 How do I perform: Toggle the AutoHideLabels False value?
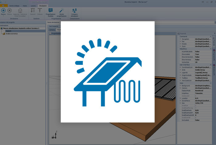tap(197, 52)
